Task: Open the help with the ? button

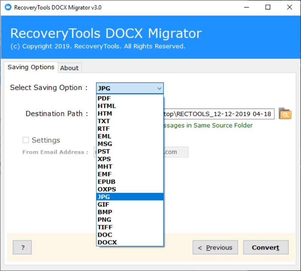Action: click(x=22, y=247)
